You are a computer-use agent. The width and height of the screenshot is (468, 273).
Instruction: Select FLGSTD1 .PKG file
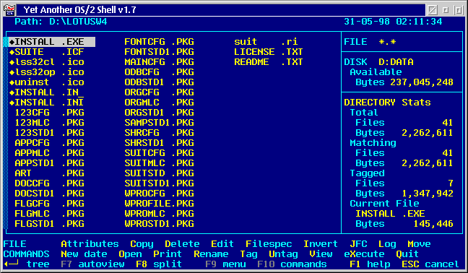coord(49,224)
